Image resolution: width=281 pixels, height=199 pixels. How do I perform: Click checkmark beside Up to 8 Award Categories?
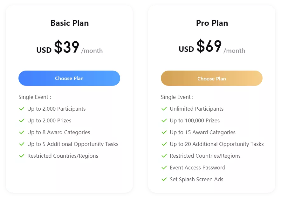click(22, 132)
